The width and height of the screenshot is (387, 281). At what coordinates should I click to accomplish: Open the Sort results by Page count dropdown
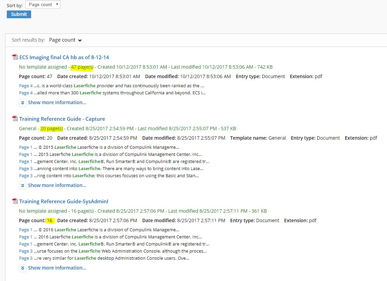[65, 40]
